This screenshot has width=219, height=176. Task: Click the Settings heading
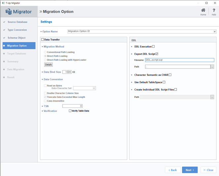pyautogui.click(x=46, y=22)
